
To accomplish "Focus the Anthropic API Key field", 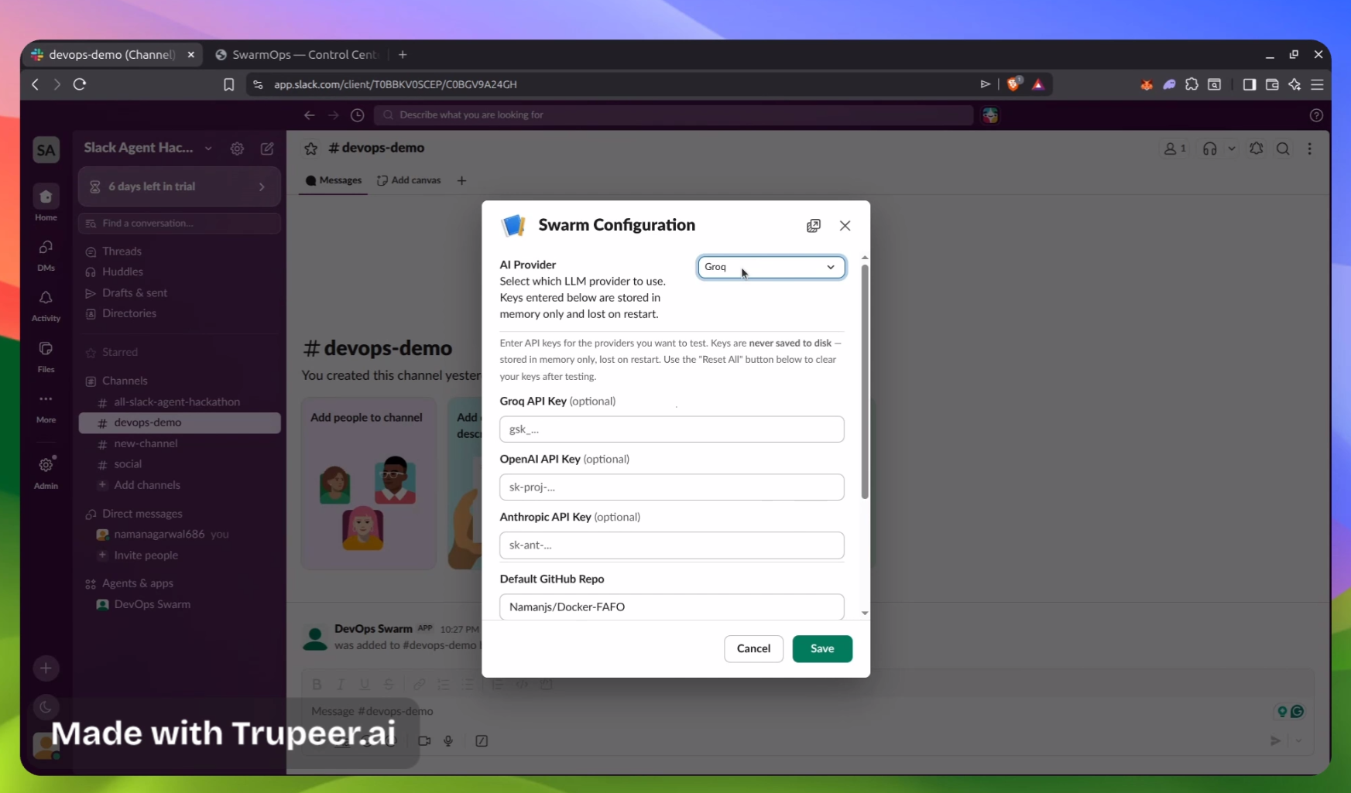I will pos(672,545).
